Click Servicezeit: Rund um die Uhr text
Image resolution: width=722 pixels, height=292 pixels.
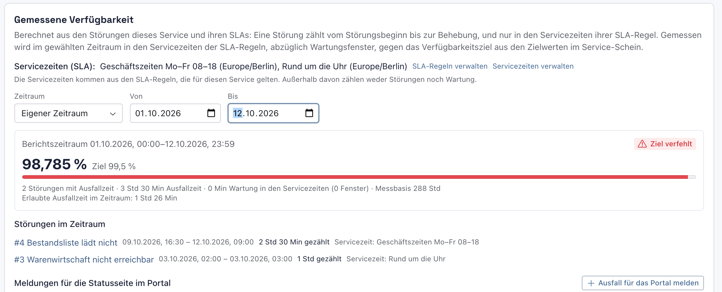tap(396, 259)
